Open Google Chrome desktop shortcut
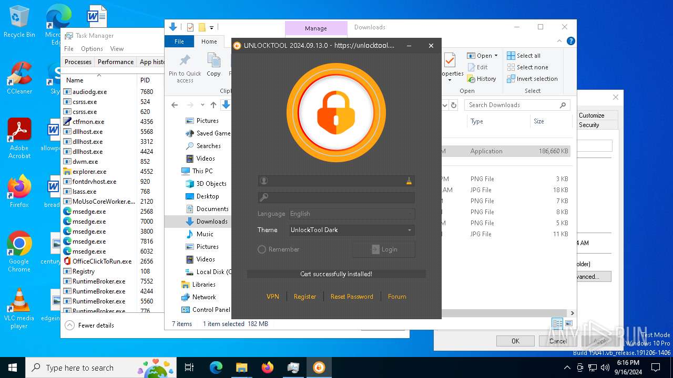Screen dimensions: 673x378 [x=19, y=251]
